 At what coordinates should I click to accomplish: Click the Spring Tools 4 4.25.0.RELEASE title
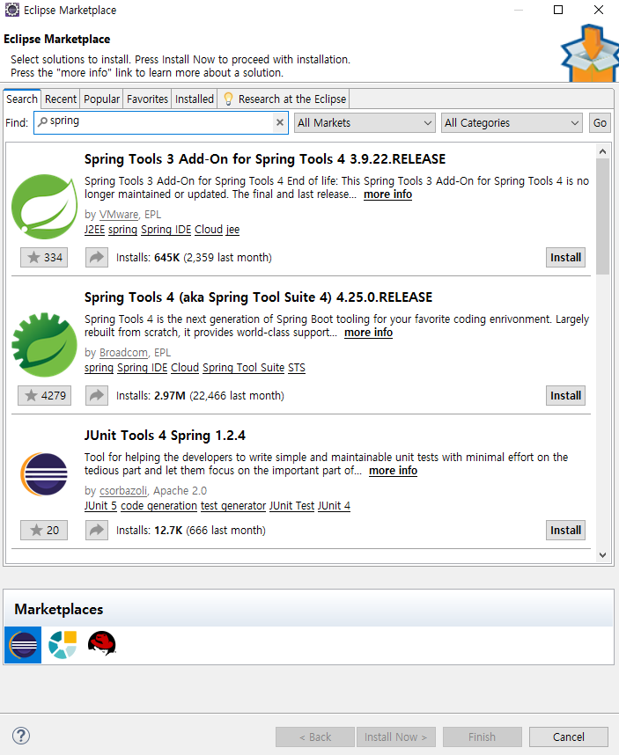[258, 297]
